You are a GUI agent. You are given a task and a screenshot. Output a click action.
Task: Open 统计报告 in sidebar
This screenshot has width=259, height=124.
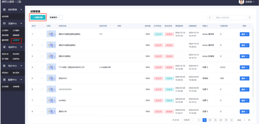[x=16, y=72]
